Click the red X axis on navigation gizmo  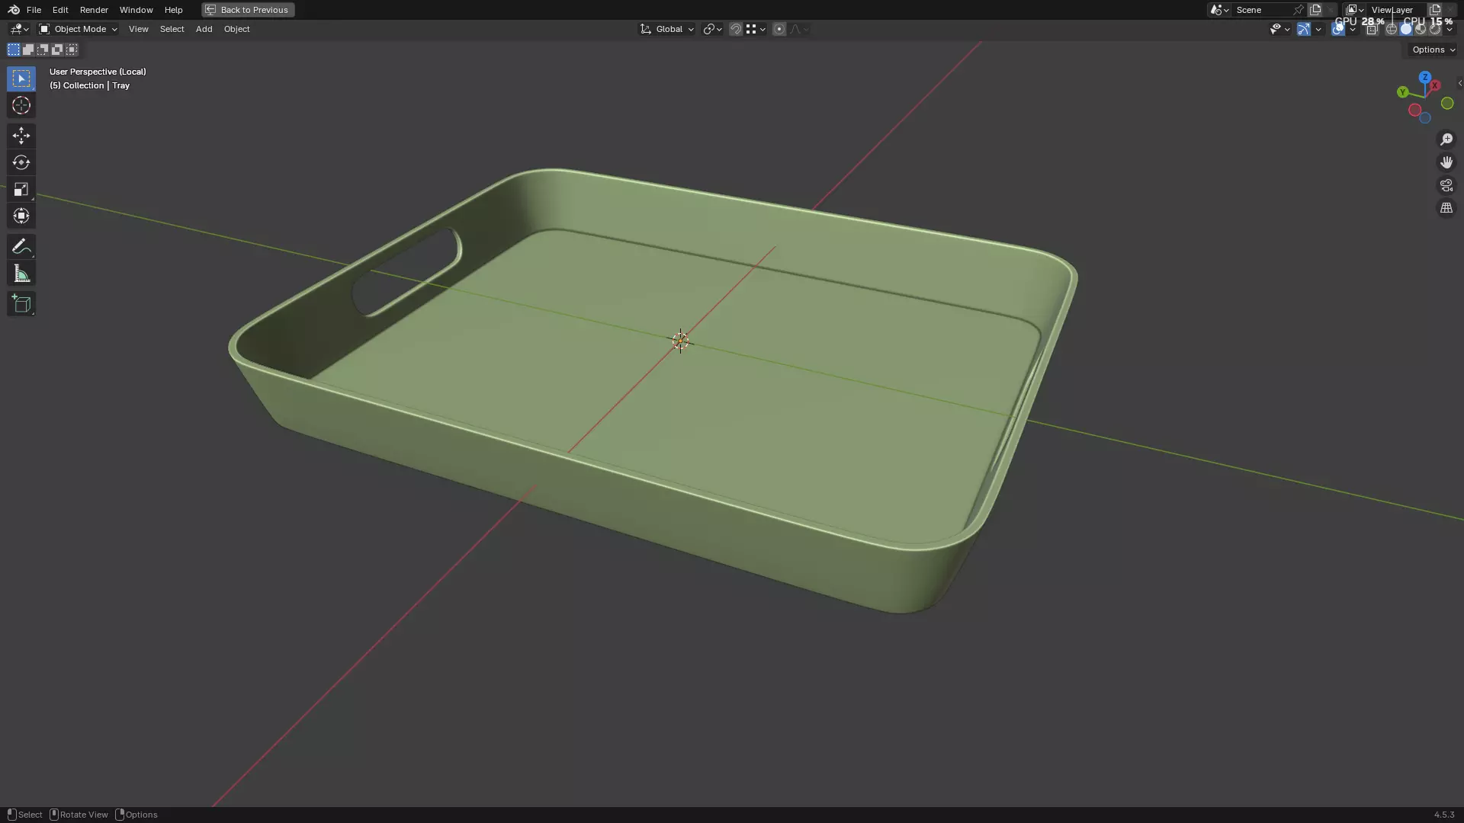click(1434, 85)
